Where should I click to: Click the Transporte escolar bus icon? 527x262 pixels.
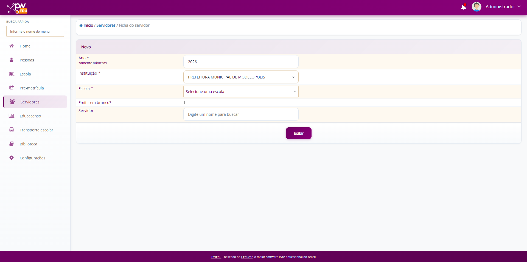12,130
